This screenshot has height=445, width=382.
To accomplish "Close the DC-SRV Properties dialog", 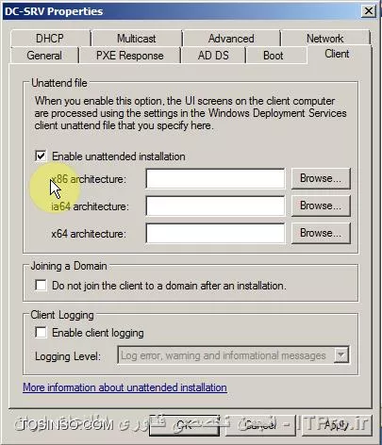I will (369, 11).
